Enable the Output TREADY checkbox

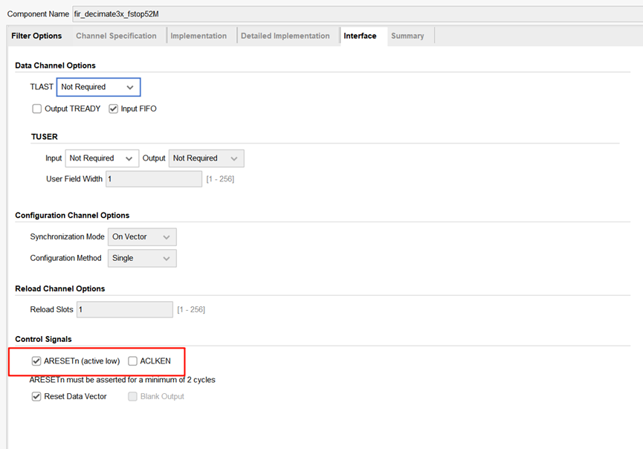point(37,109)
